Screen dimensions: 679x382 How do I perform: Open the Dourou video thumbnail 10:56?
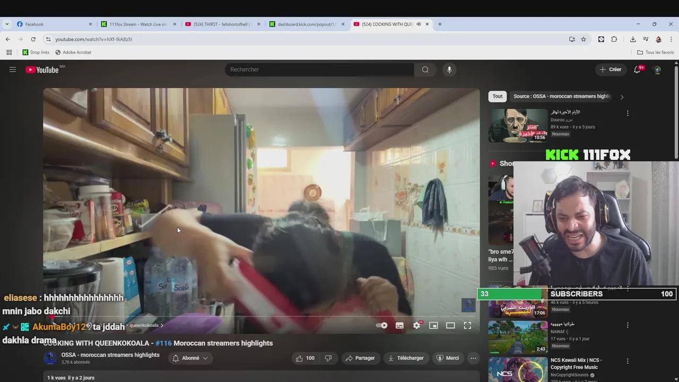518,125
